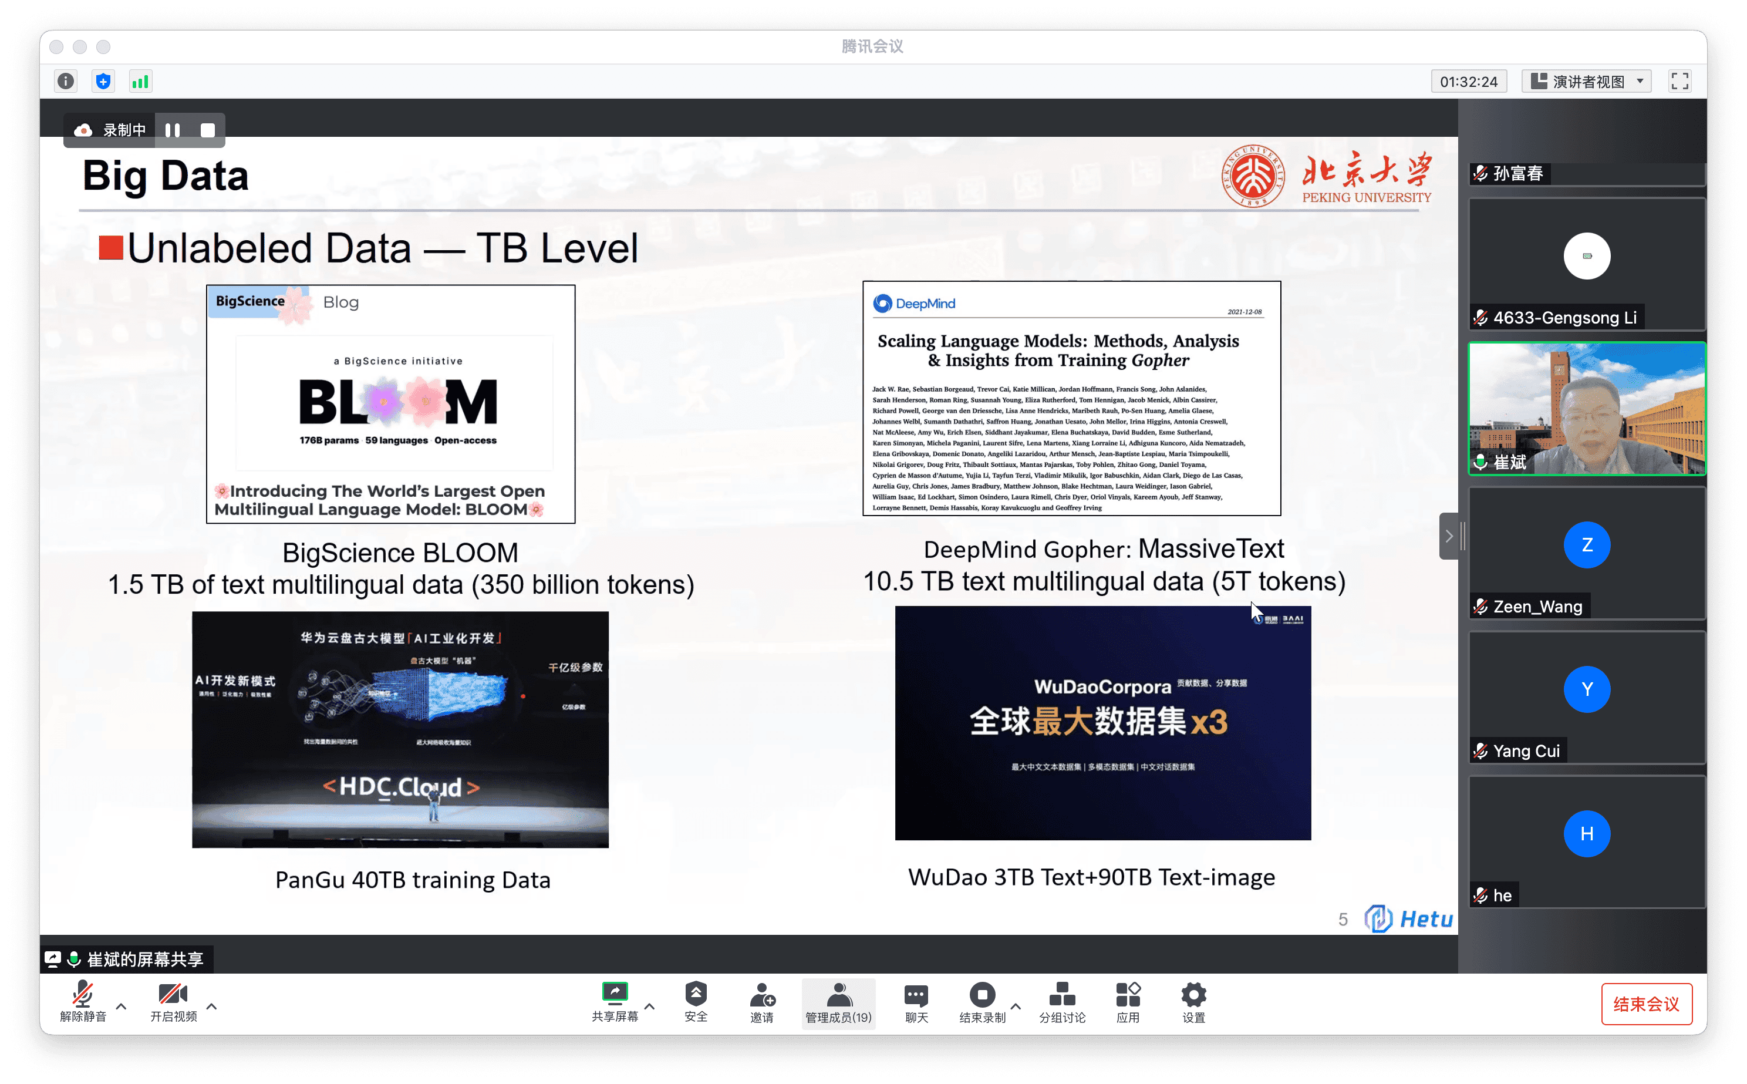This screenshot has width=1747, height=1084.
Task: Open the speaker view (演讲者视图) dropdown
Action: point(1587,82)
